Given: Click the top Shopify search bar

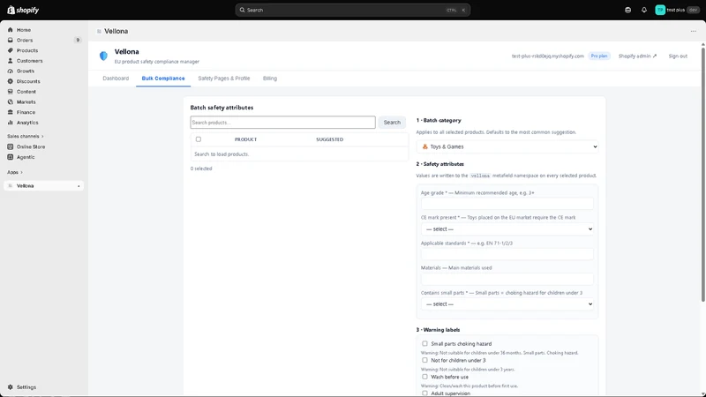Looking at the screenshot, I should (x=352, y=10).
